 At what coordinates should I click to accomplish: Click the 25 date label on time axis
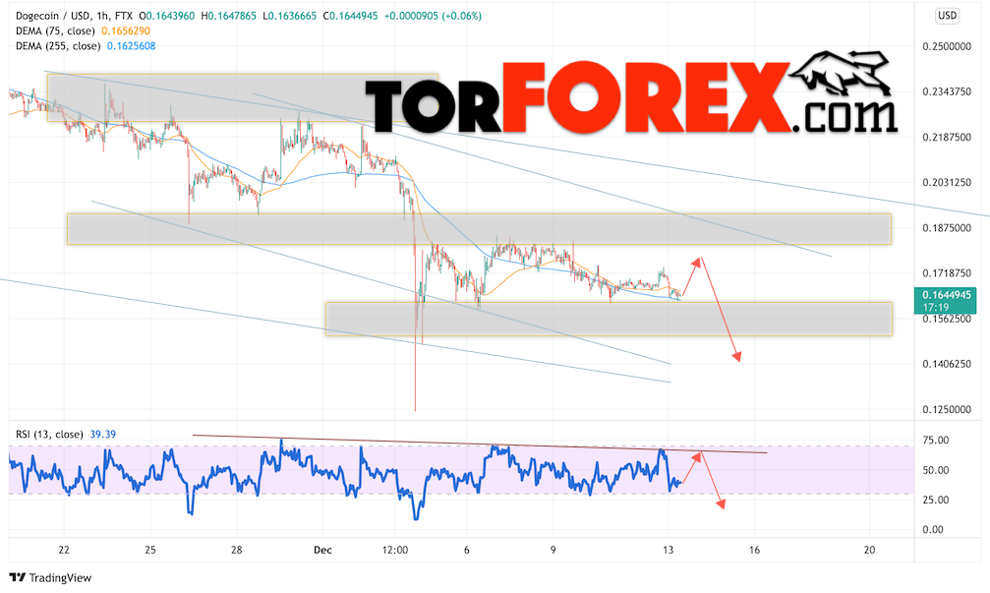click(150, 550)
